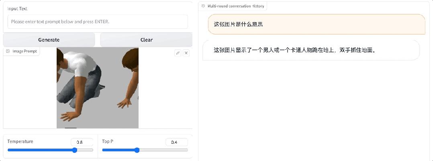Click the Input Text label
Image resolution: width=433 pixels, height=161 pixels.
tap(17, 8)
